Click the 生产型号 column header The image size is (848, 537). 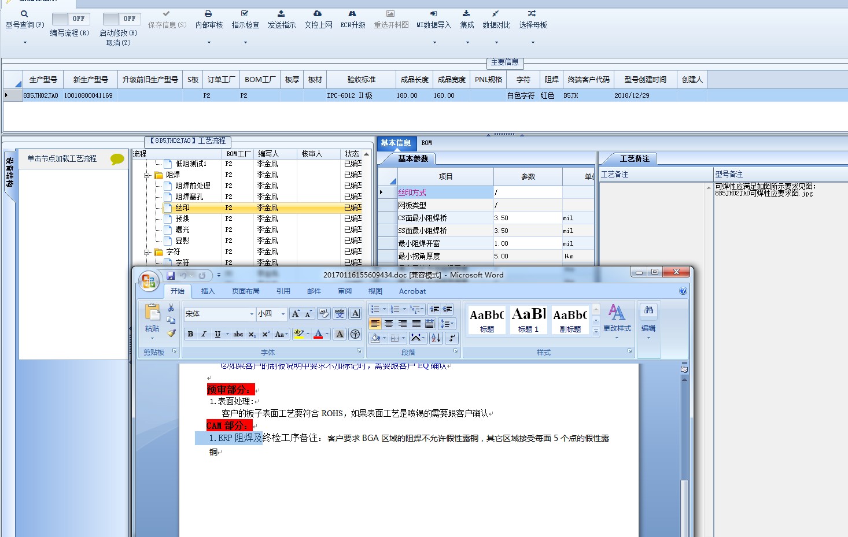(x=43, y=80)
